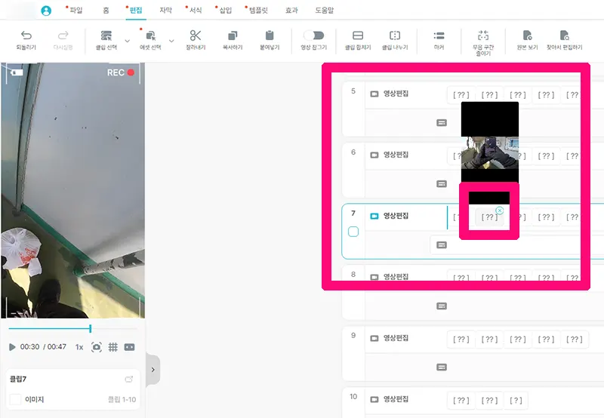Click the subtitle icon in clip 7
604x418 pixels.
pos(442,245)
